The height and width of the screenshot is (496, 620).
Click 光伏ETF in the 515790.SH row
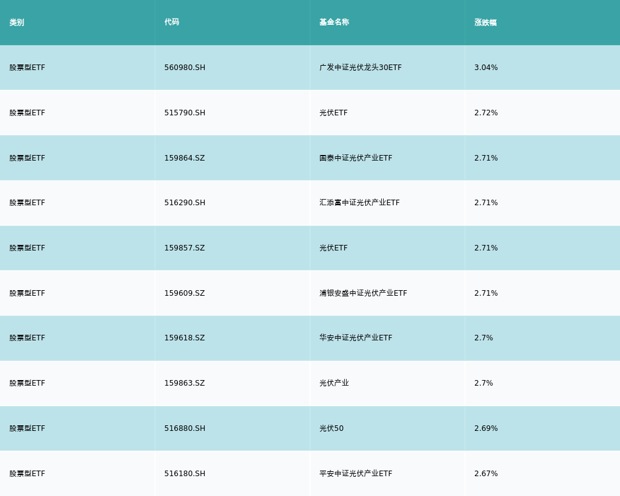click(x=334, y=113)
